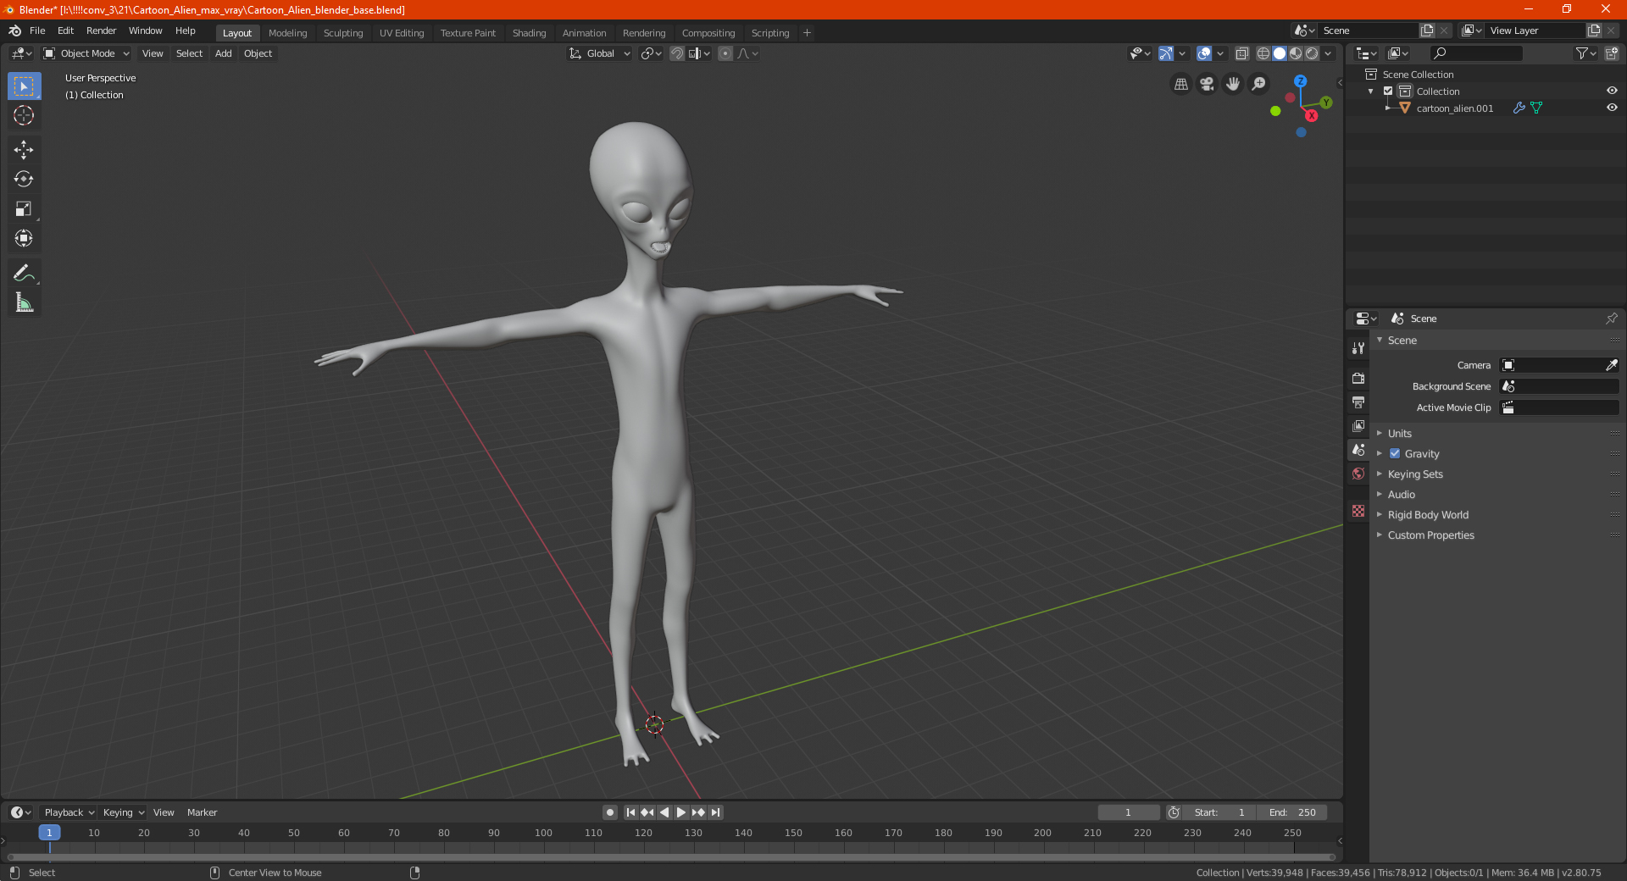Screen dimensions: 1627x881
Task: Choose the Annotate pencil tool
Action: [x=24, y=273]
